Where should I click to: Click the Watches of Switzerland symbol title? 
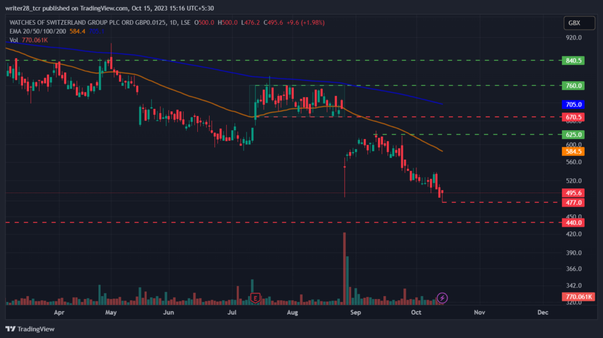pos(88,23)
